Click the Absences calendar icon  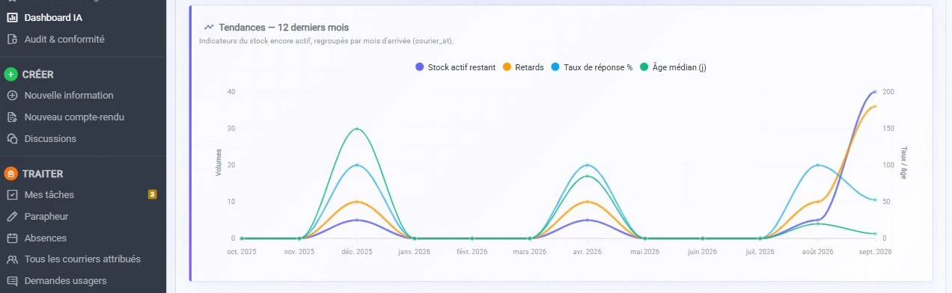tap(11, 238)
